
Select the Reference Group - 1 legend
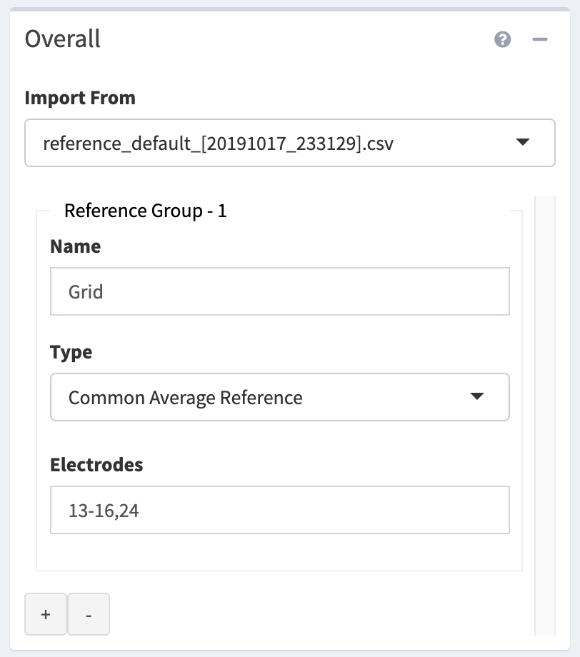[146, 211]
